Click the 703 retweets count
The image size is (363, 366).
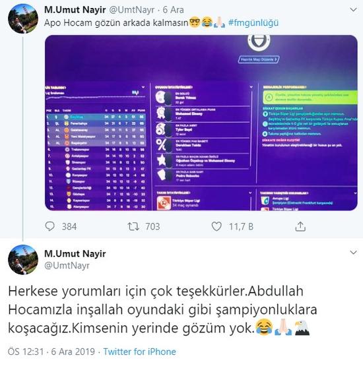point(152,226)
